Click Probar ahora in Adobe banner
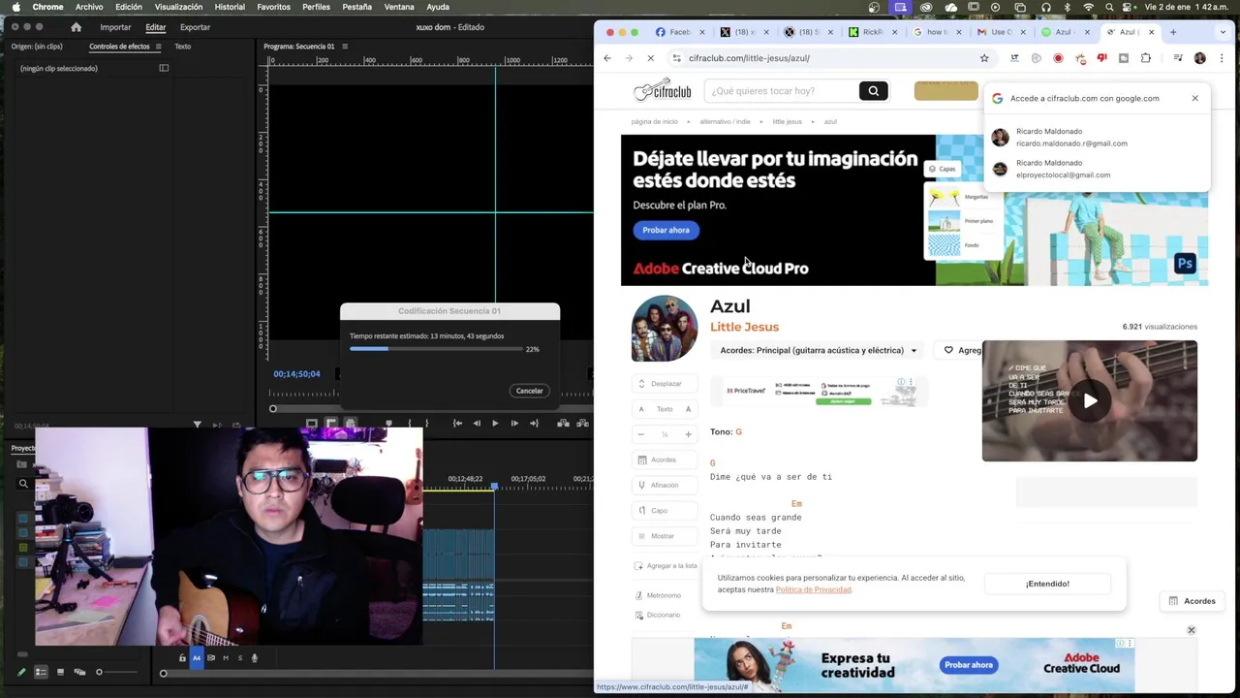1240x698 pixels. tap(666, 230)
